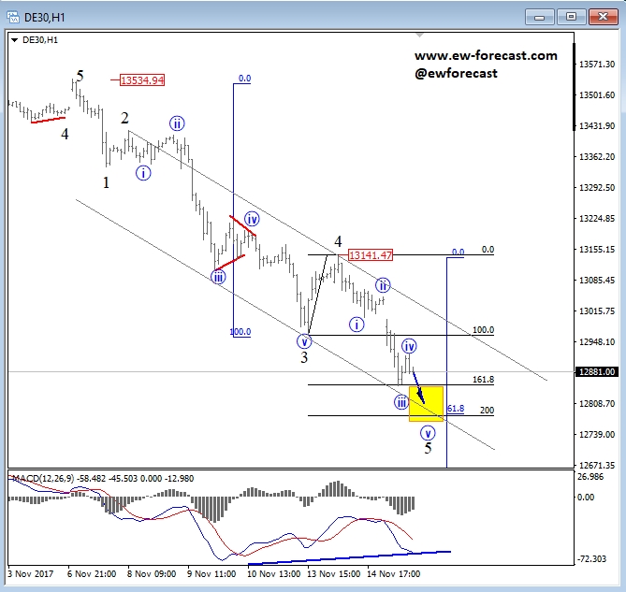The image size is (626, 592).
Task: Click the www.ew-forecast.com text
Action: click(x=486, y=55)
